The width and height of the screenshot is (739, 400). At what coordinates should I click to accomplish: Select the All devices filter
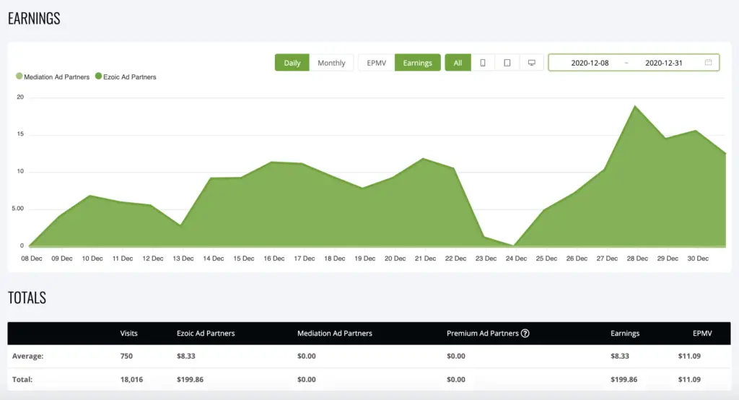pos(458,63)
